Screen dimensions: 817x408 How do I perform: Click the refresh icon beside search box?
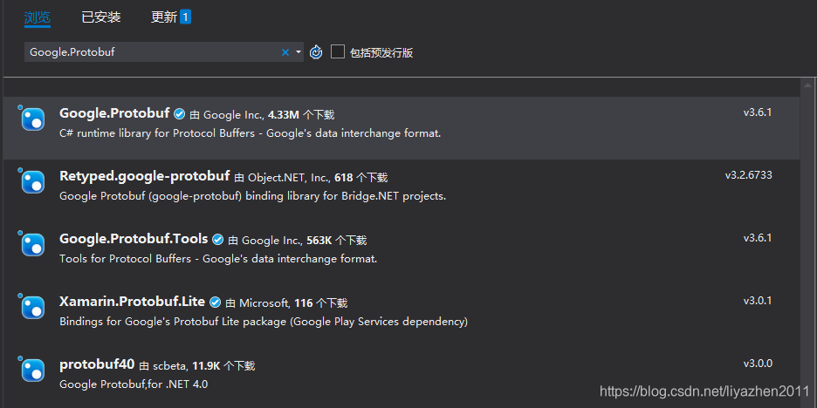(316, 52)
